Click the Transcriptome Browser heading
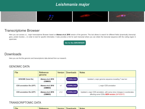This screenshot has height=109, width=145. point(22,31)
